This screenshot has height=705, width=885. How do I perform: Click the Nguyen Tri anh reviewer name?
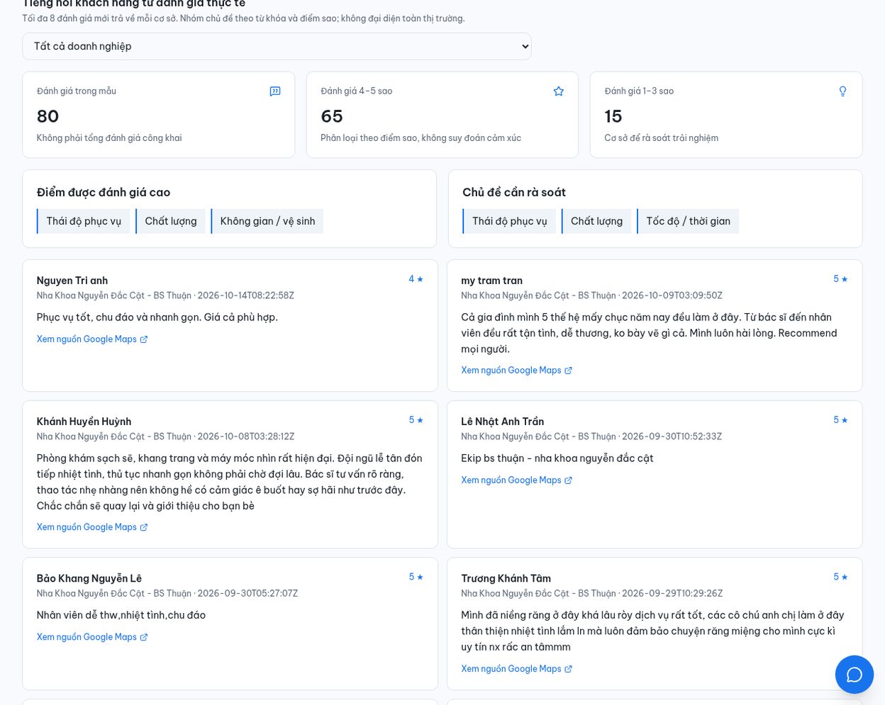[x=72, y=281]
